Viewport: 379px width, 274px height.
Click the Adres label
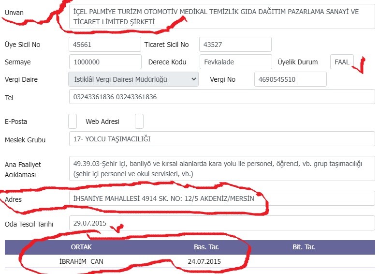coord(14,199)
